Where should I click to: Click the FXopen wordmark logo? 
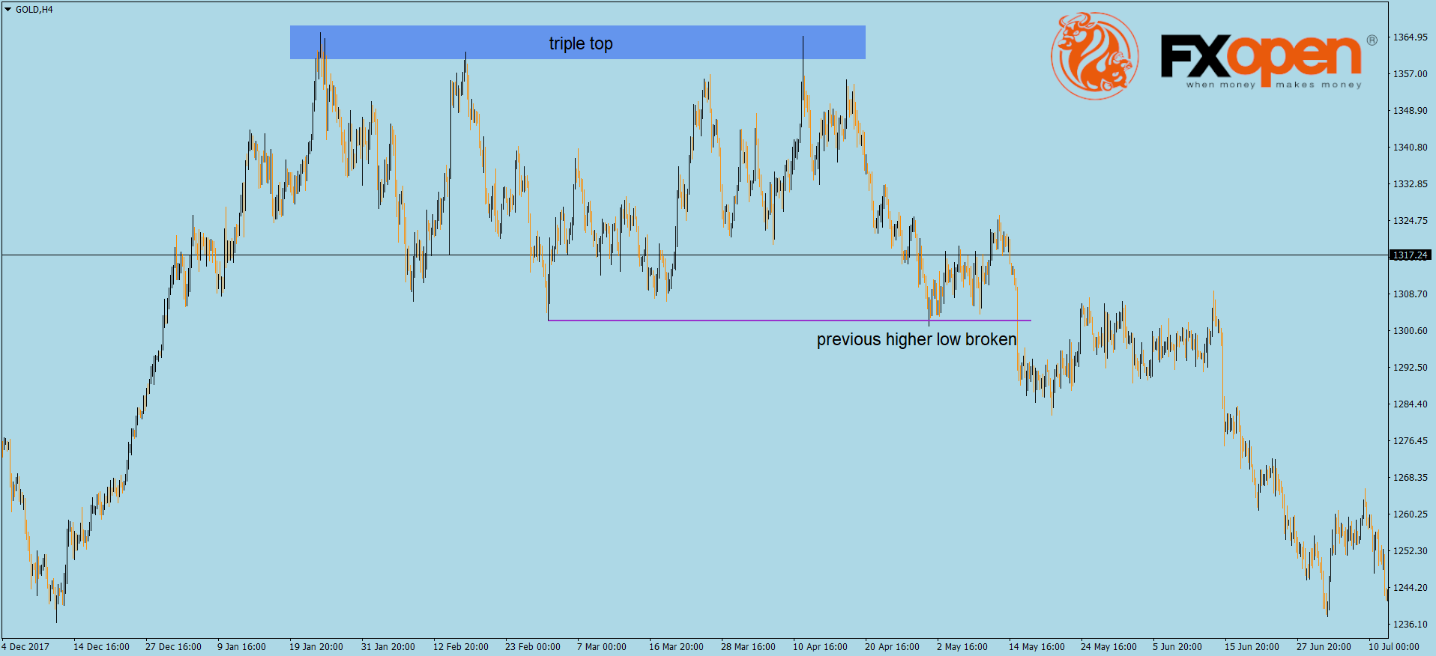(1261, 58)
